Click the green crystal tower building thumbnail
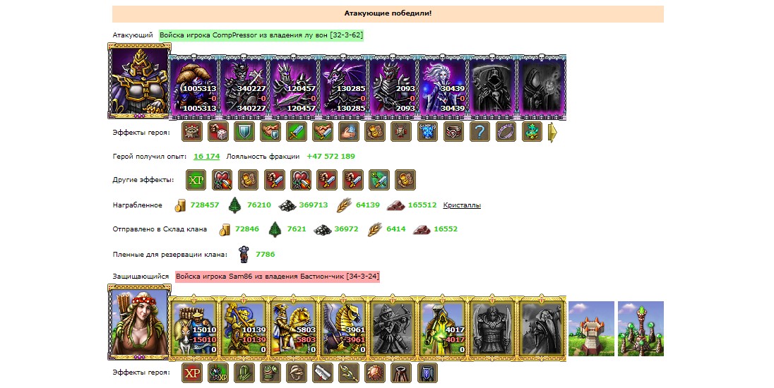 (x=641, y=328)
